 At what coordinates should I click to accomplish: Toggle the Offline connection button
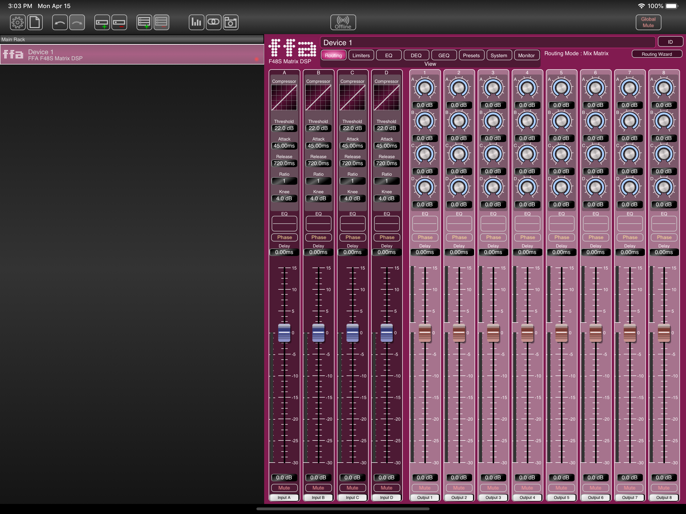pos(343,22)
